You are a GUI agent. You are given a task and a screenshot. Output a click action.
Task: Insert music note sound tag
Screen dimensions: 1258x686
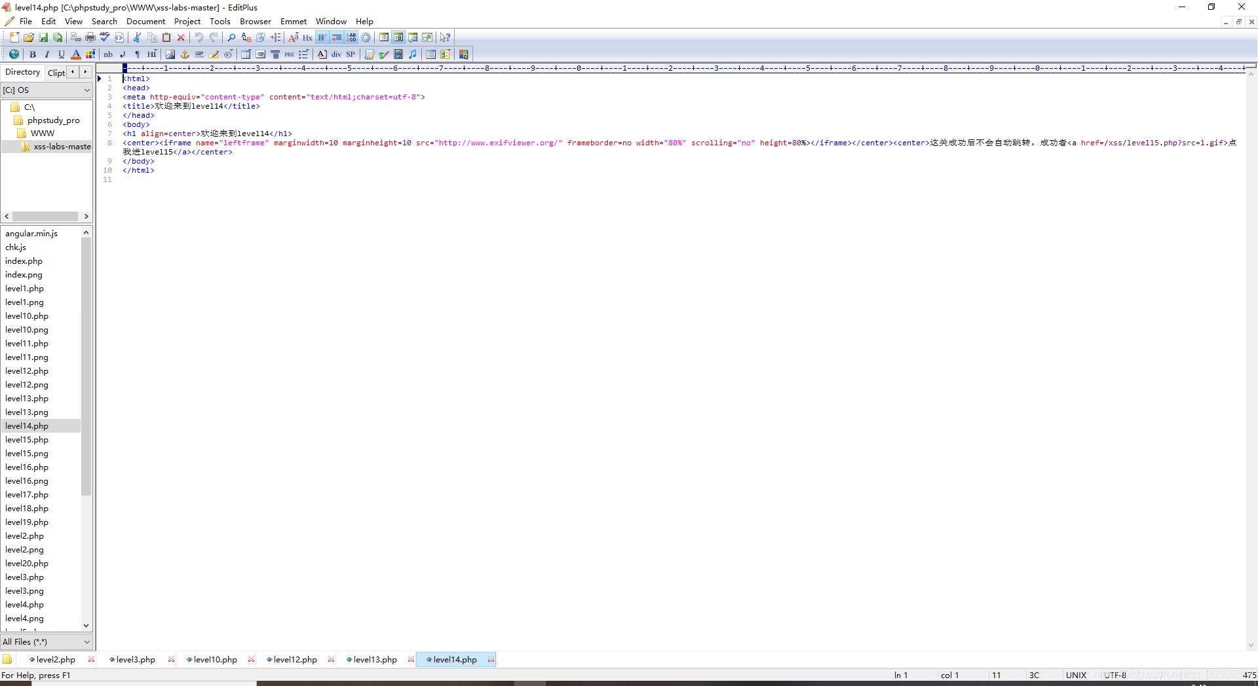click(413, 54)
